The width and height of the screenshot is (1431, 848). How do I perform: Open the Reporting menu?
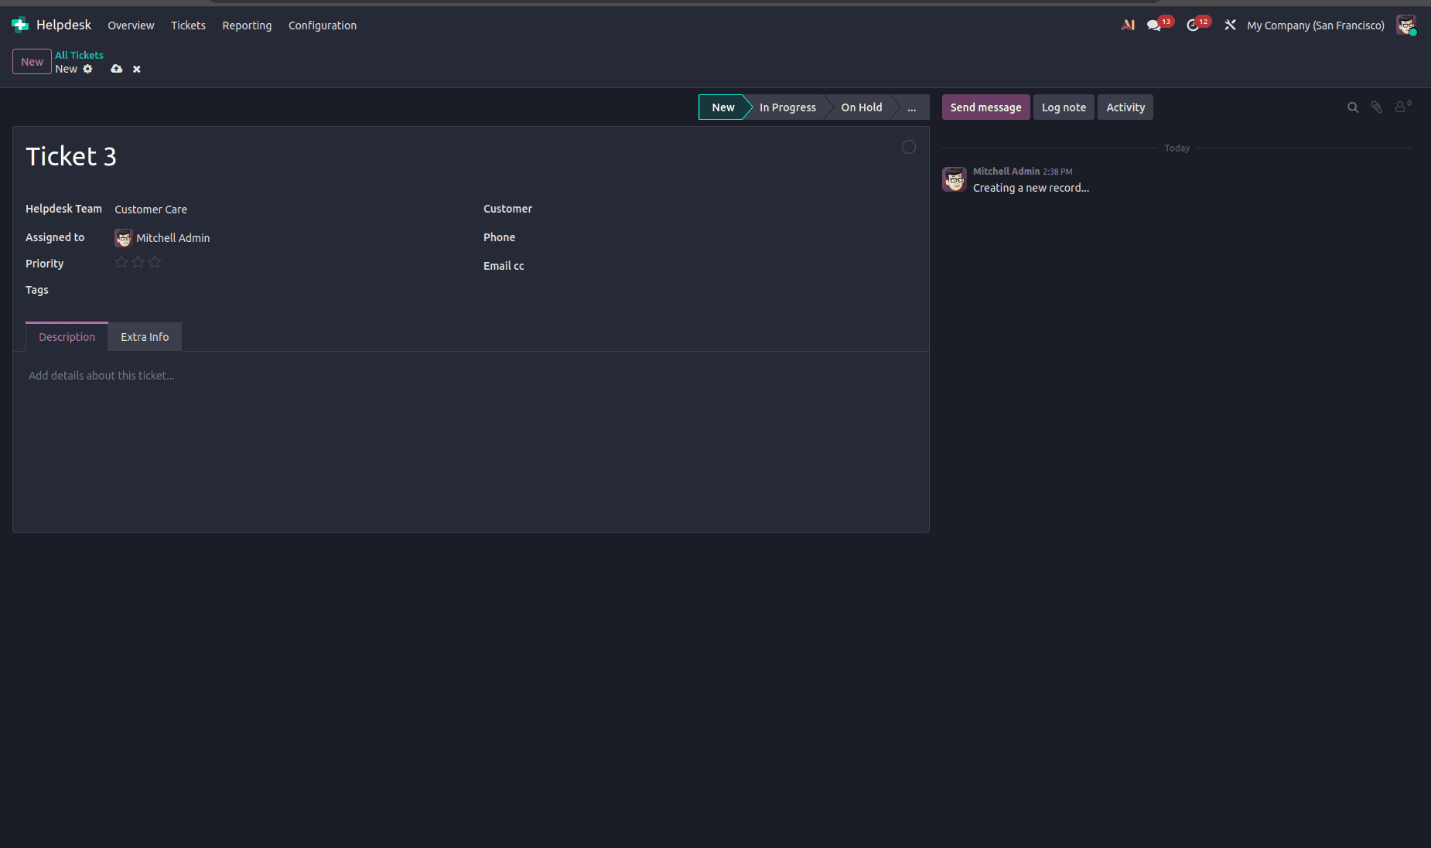247,25
